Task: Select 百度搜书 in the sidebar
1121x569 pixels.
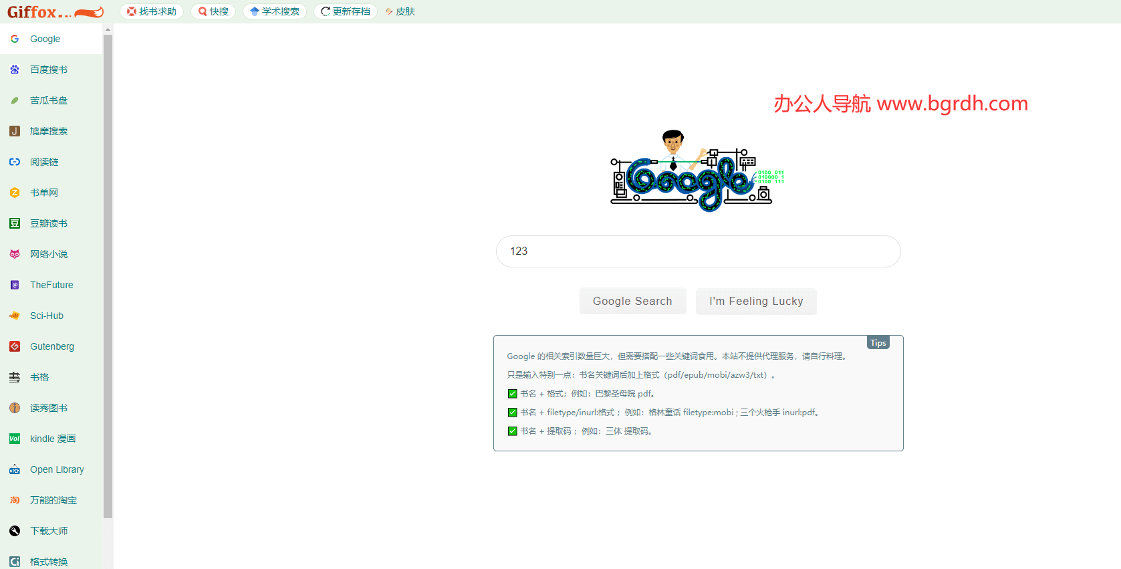Action: click(x=51, y=70)
